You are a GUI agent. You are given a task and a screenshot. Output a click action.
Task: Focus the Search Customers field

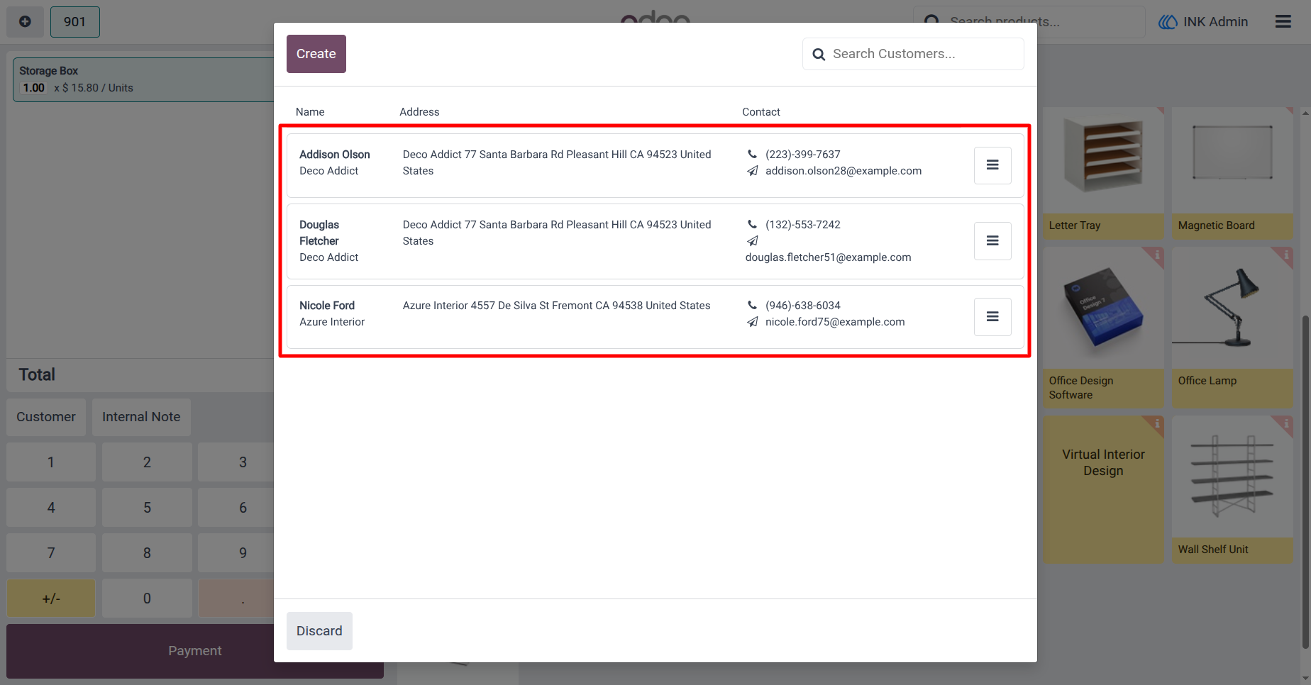click(x=913, y=54)
